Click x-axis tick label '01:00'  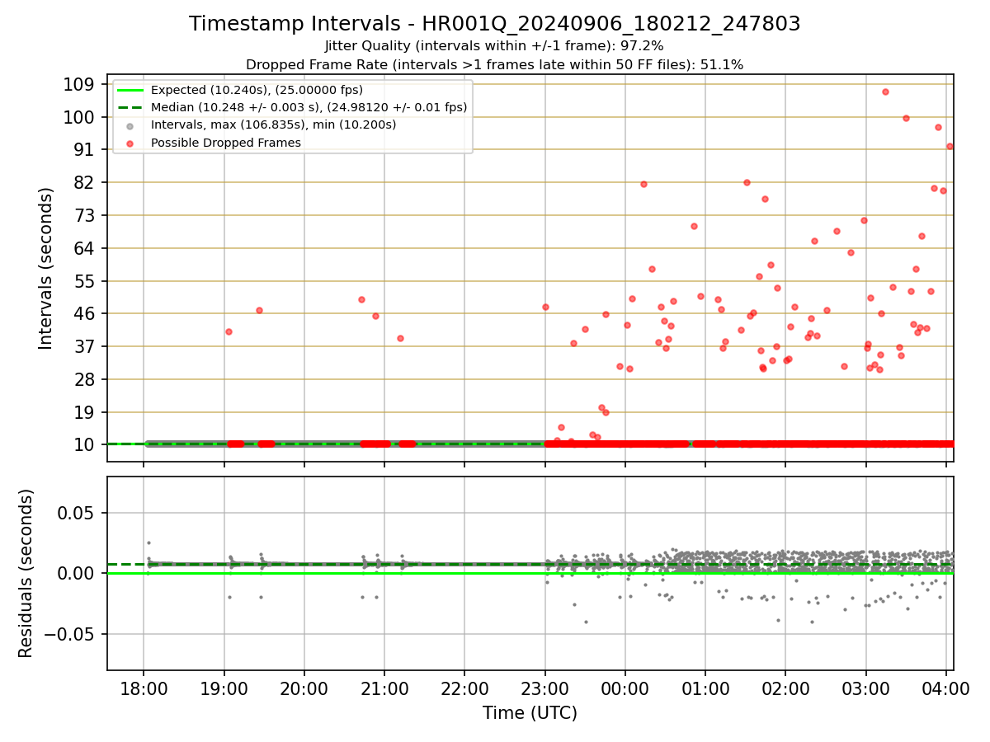click(705, 688)
